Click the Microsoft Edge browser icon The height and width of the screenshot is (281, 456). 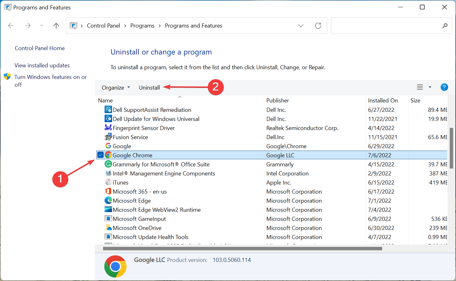pos(108,200)
